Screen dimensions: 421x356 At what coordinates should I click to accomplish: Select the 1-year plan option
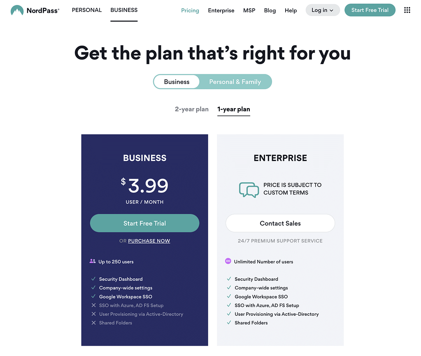tap(234, 109)
